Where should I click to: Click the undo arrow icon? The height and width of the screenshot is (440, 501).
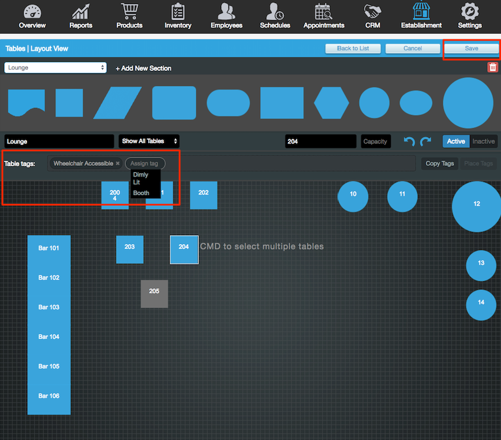(409, 141)
